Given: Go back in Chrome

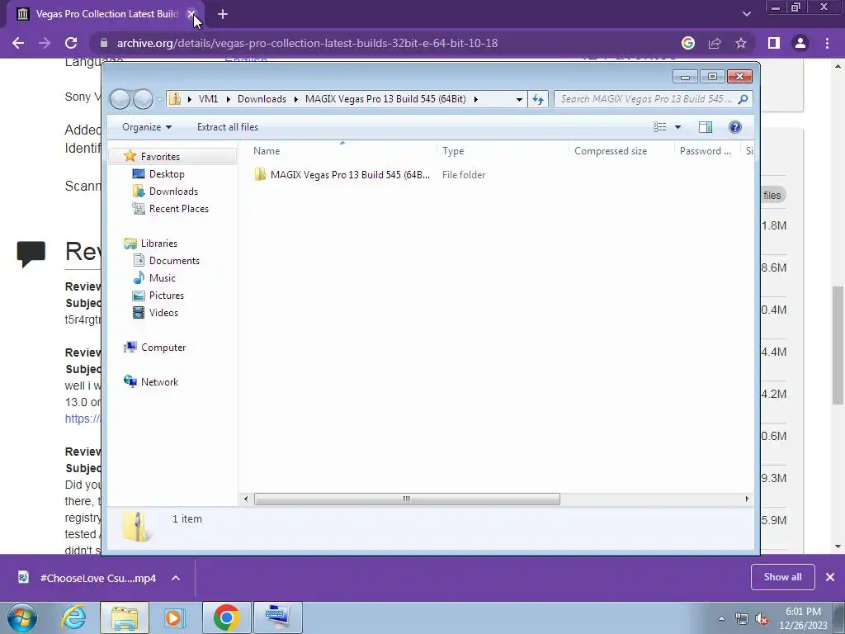Looking at the screenshot, I should (18, 43).
